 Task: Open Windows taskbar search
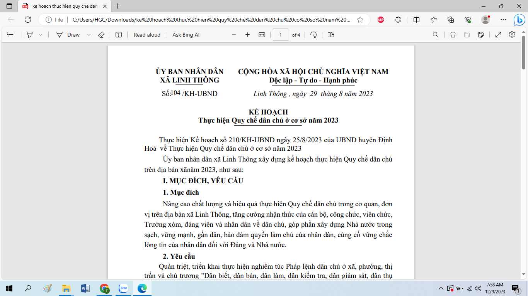pyautogui.click(x=28, y=288)
